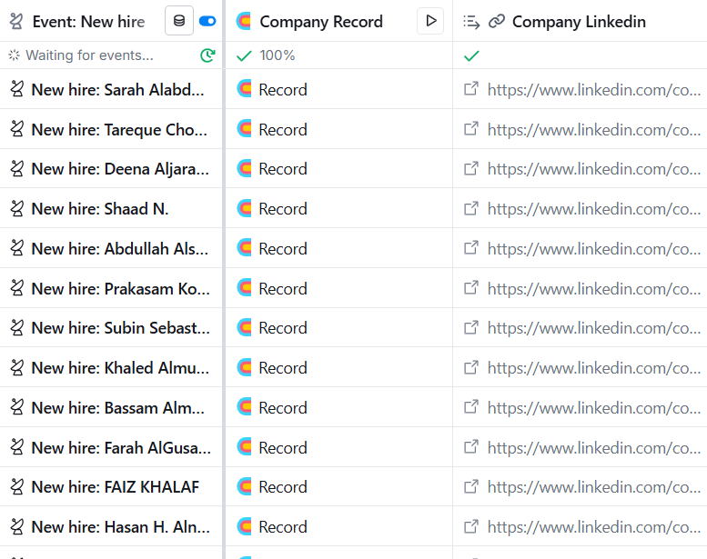Screen dimensions: 707x559
Task: Click external link icon in Subin Sebast... row
Action: [471, 327]
